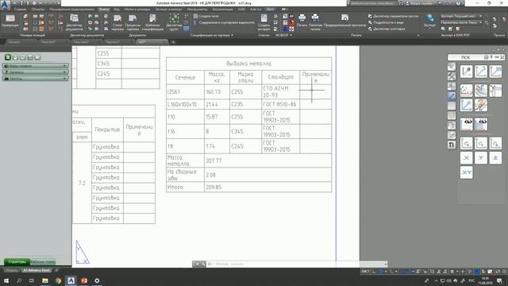Open Экспорт: Текущий лист dropdown

(461, 16)
